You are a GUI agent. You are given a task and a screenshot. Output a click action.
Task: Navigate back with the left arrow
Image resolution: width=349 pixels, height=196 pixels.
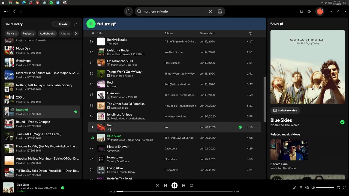coord(15,11)
